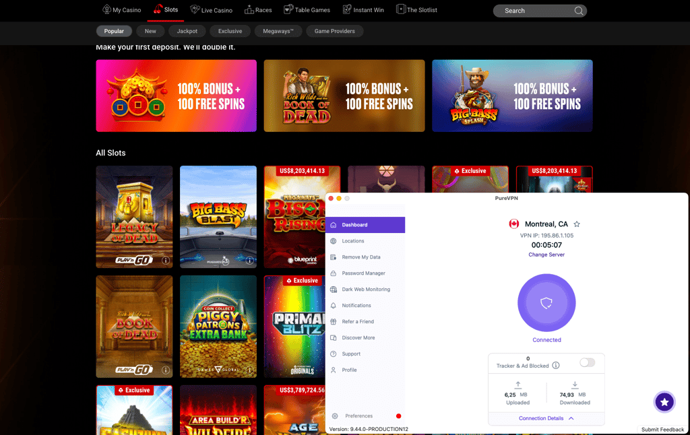Select the Game Providers filter pill
The image size is (690, 435).
334,31
